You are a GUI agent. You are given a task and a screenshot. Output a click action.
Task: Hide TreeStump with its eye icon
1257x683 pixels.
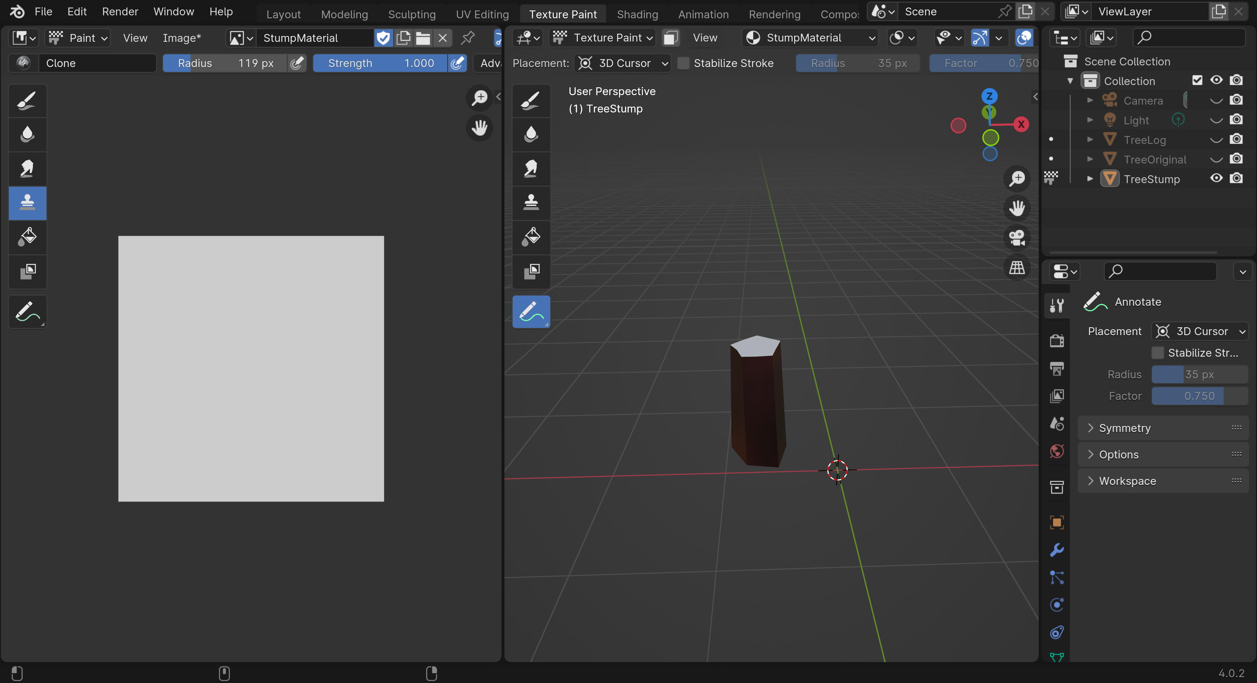(1216, 179)
